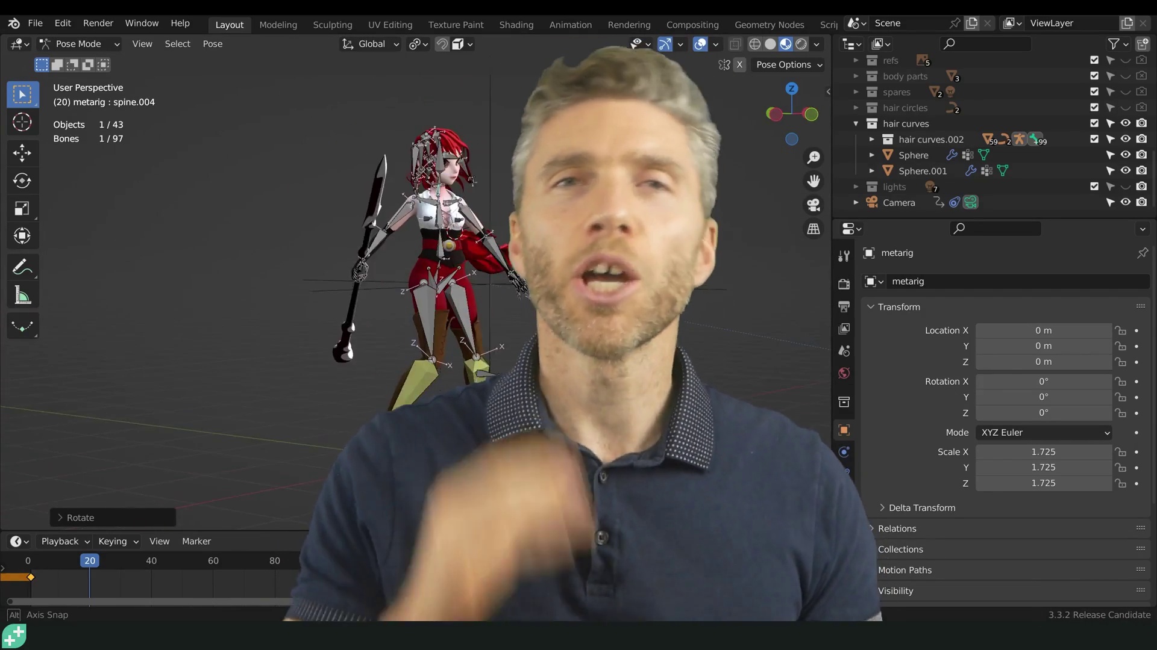
Task: Uncheck the refs collection checkbox
Action: pos(1094,60)
